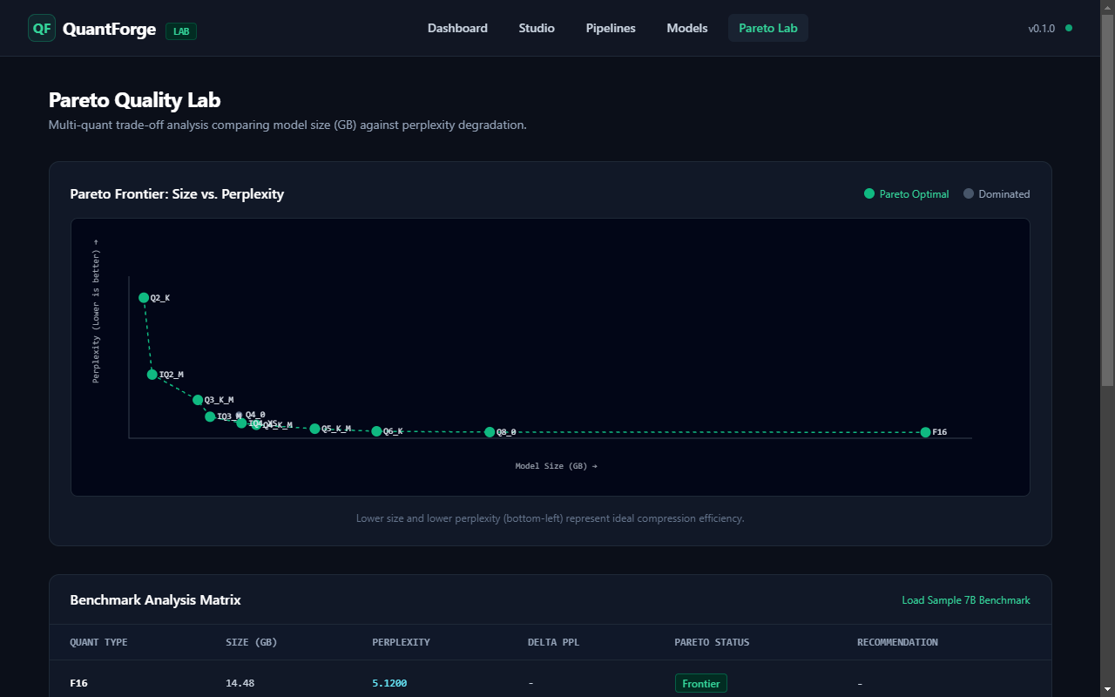Click the Model Size (GB) axis label
This screenshot has height=697, width=1115.
[x=556, y=466]
